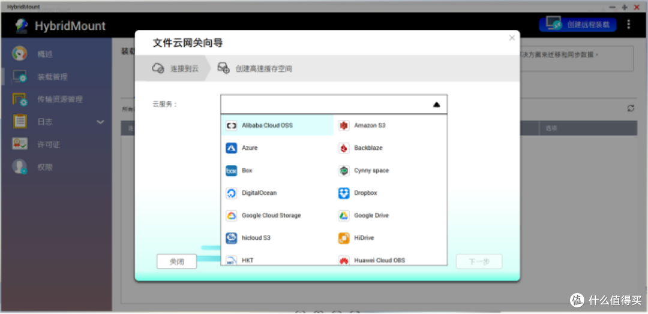Select the Google Cloud Storage icon
The width and height of the screenshot is (648, 314).
[x=232, y=215]
